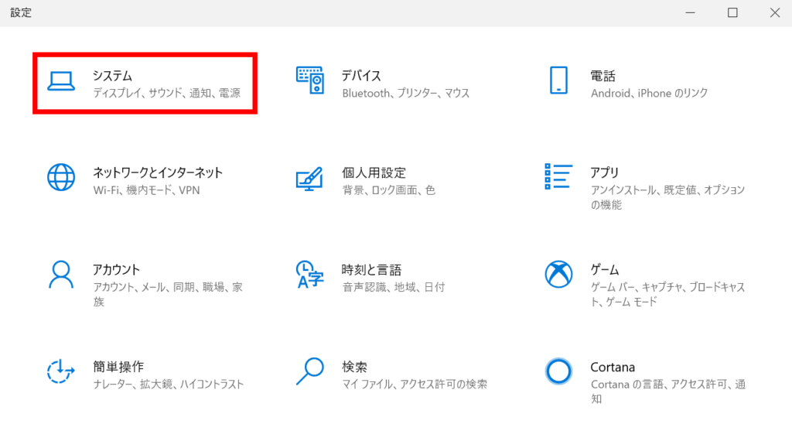
Task: Click 'アカウント、メール、同期、職場、家族' description
Action: click(168, 294)
